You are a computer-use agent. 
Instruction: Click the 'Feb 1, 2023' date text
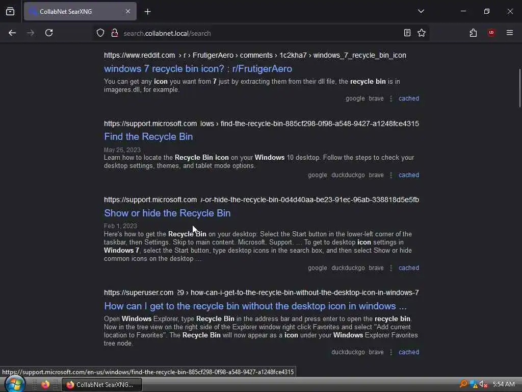point(120,226)
